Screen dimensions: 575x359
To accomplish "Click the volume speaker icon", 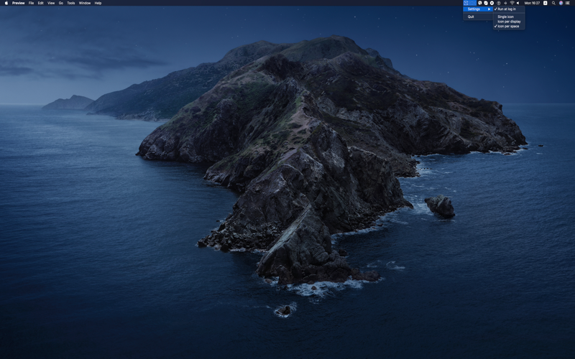I will coord(518,3).
